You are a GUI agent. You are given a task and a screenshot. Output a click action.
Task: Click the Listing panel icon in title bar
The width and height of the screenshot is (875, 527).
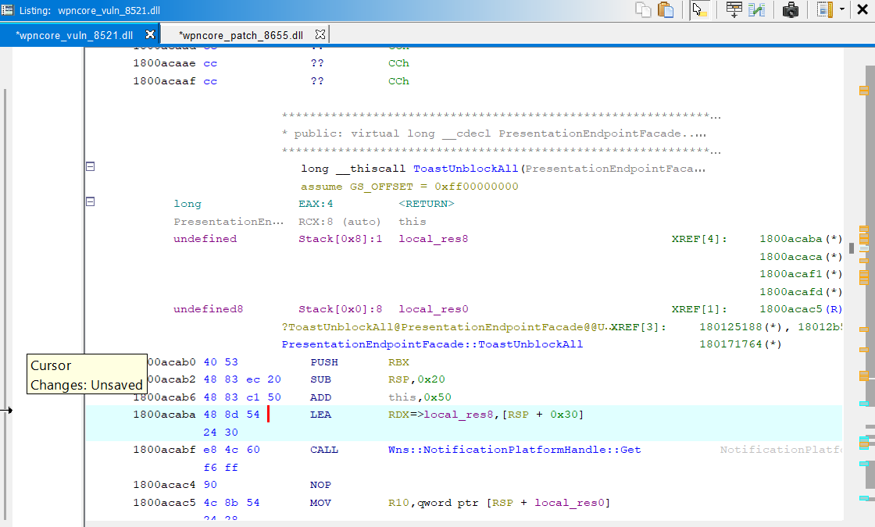click(x=7, y=9)
